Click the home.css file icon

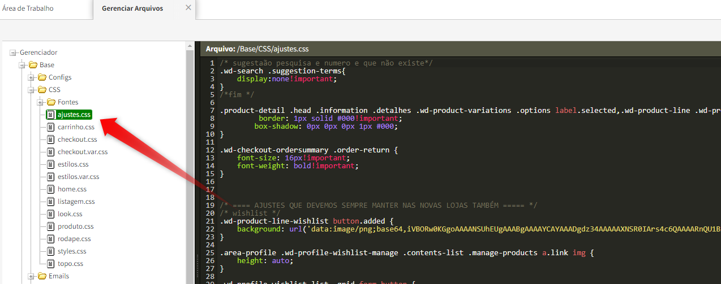coord(50,189)
